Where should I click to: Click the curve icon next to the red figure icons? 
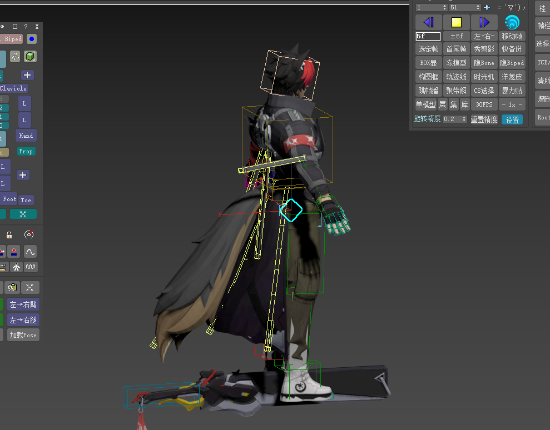click(x=31, y=252)
